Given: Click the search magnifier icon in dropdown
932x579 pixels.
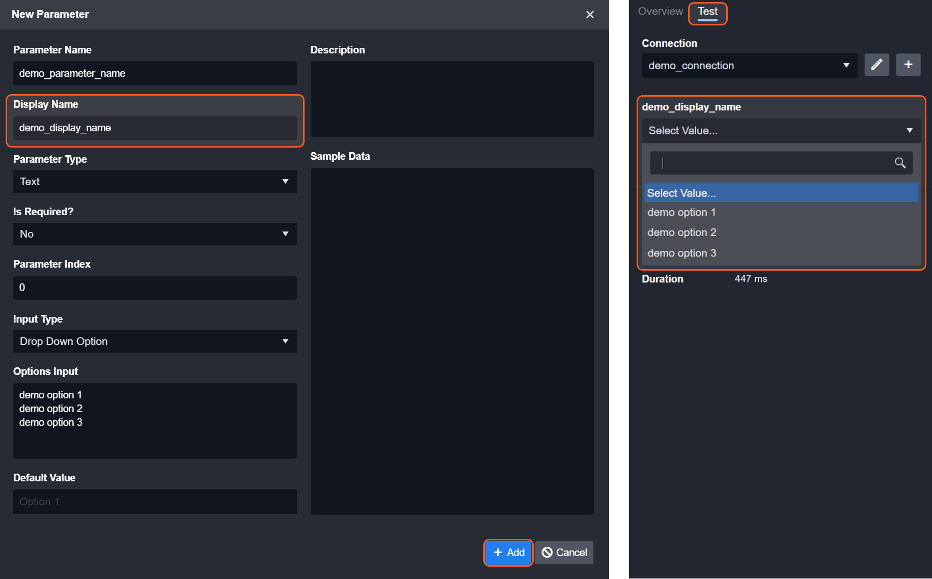Looking at the screenshot, I should pyautogui.click(x=900, y=163).
